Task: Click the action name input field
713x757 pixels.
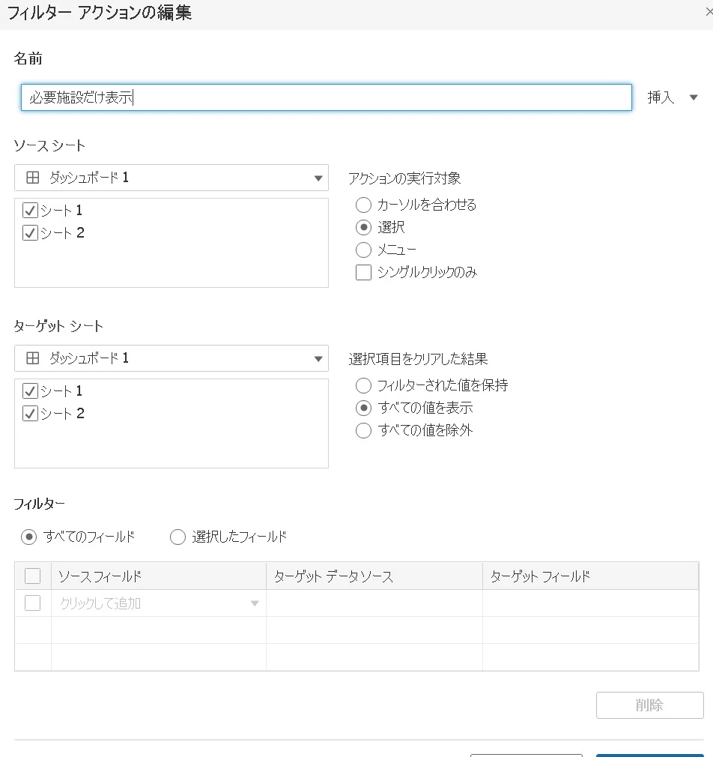Action: tap(326, 97)
